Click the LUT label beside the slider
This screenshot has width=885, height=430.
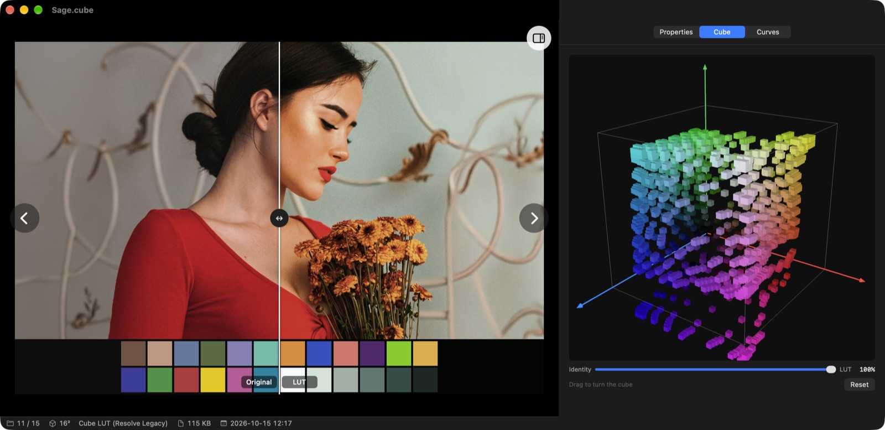click(x=845, y=369)
